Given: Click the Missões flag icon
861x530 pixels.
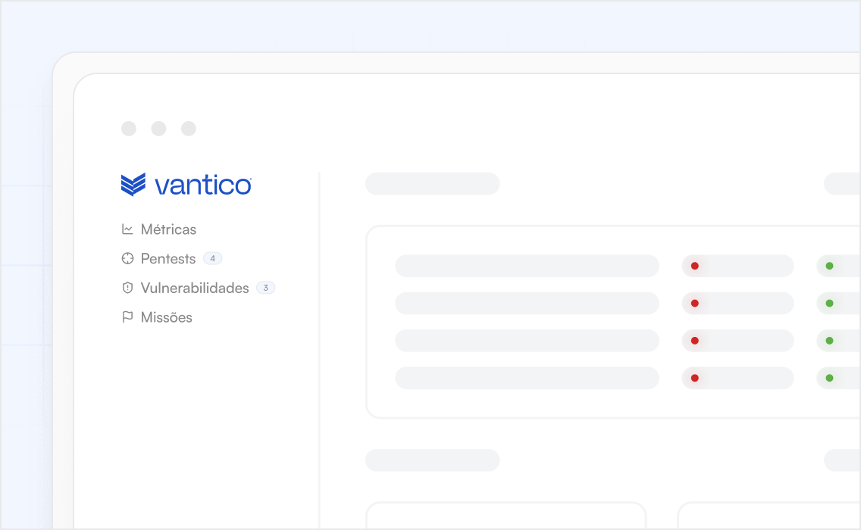Looking at the screenshot, I should pos(127,316).
